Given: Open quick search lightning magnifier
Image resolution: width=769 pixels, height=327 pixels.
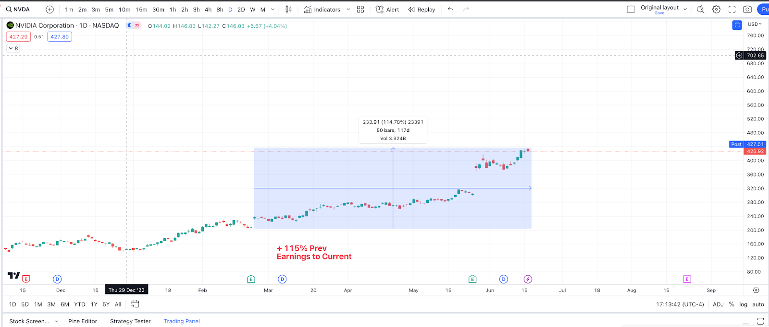Looking at the screenshot, I should tap(701, 9).
